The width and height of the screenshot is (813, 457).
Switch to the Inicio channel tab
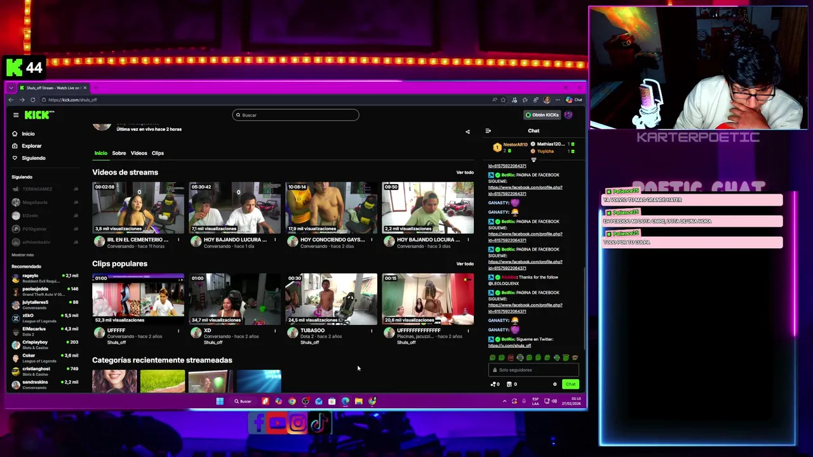click(101, 153)
